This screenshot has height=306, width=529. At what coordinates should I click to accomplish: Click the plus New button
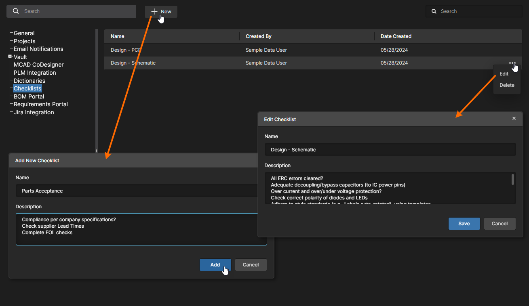point(161,12)
